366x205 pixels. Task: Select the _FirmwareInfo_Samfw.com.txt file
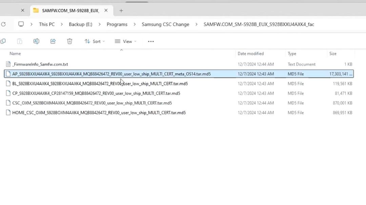pos(179,64)
